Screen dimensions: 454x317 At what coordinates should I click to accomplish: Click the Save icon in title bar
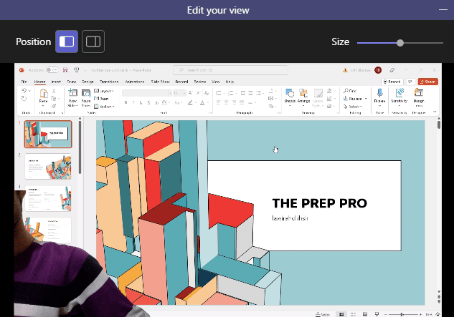coord(65,70)
